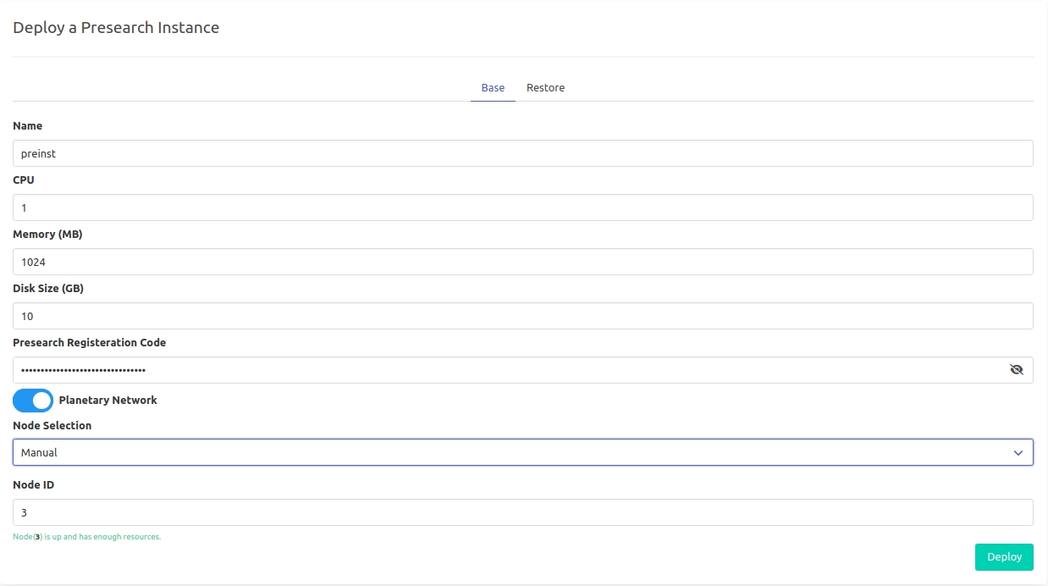This screenshot has height=586, width=1048.
Task: Click into the CPU input field
Action: click(x=522, y=207)
